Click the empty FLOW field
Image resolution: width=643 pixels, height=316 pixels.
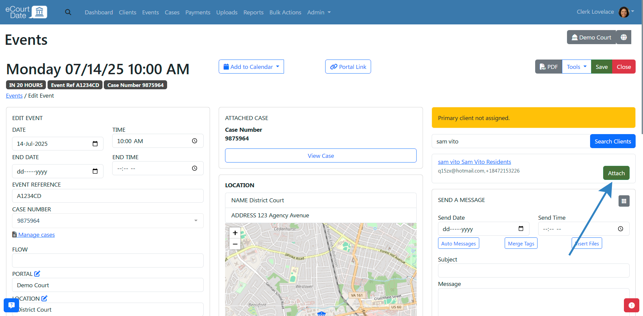coord(108,260)
